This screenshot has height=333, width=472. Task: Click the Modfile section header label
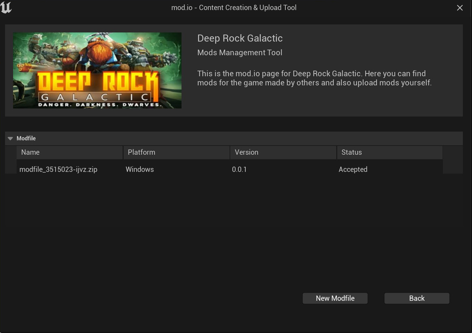26,138
